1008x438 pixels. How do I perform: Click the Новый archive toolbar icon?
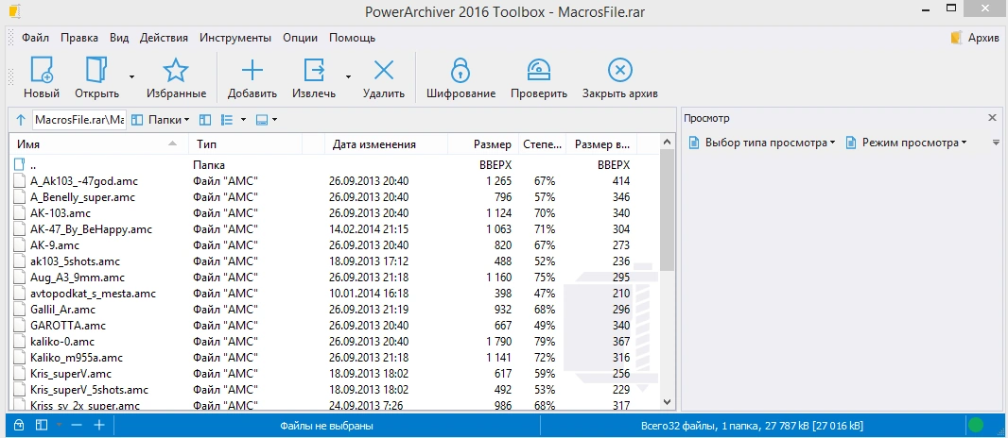point(42,69)
